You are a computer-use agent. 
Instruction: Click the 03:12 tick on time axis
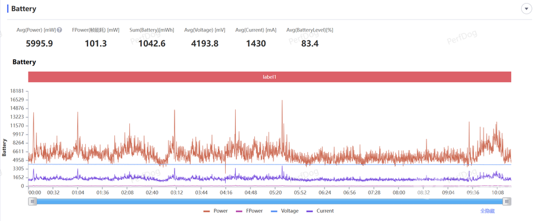[176, 192]
